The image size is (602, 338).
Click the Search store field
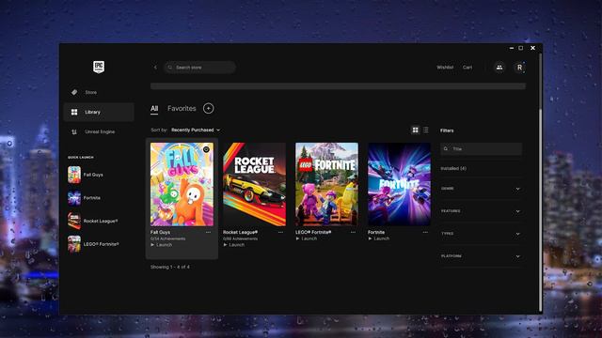199,68
